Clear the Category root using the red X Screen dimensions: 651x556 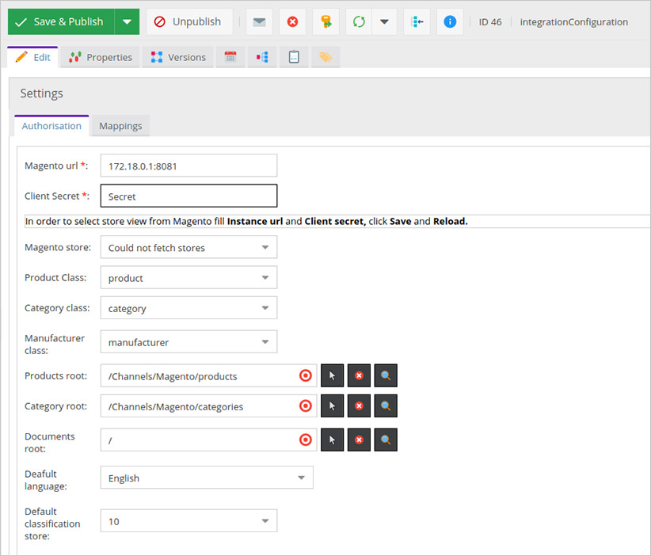359,406
